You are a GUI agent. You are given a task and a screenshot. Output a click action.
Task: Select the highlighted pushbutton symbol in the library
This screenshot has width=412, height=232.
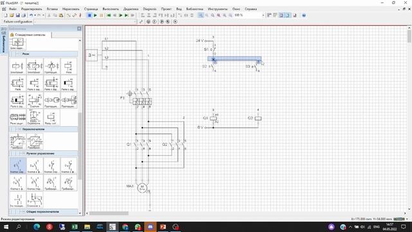18,166
